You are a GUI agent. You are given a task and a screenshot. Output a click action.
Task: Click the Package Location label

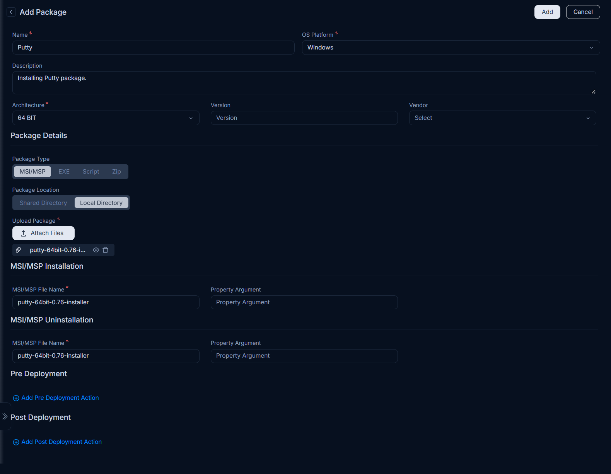click(36, 190)
